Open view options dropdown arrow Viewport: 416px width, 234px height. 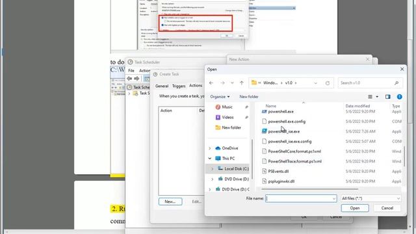click(377, 97)
